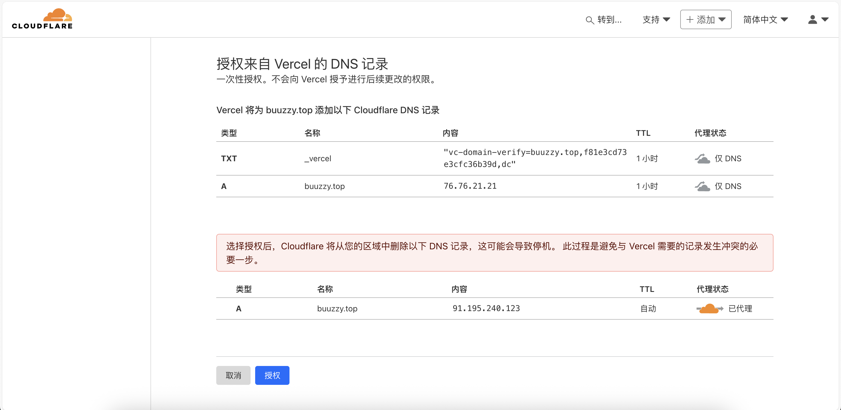Viewport: 841px width, 410px height.
Task: Select the IP address 76.76.21.21
Action: (470, 186)
